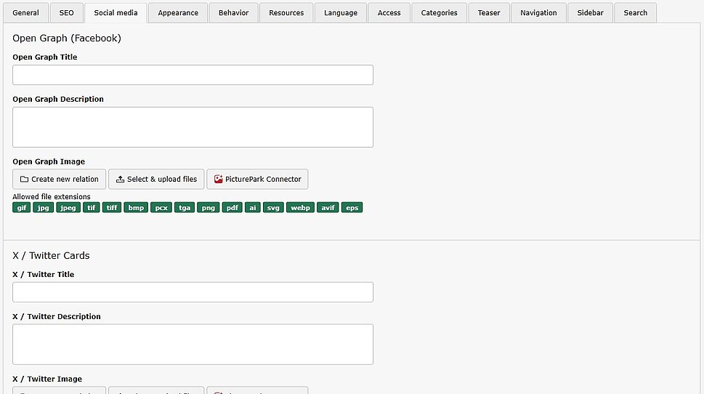The height and width of the screenshot is (394, 704).
Task: Show the Categories tab
Action: coord(440,13)
